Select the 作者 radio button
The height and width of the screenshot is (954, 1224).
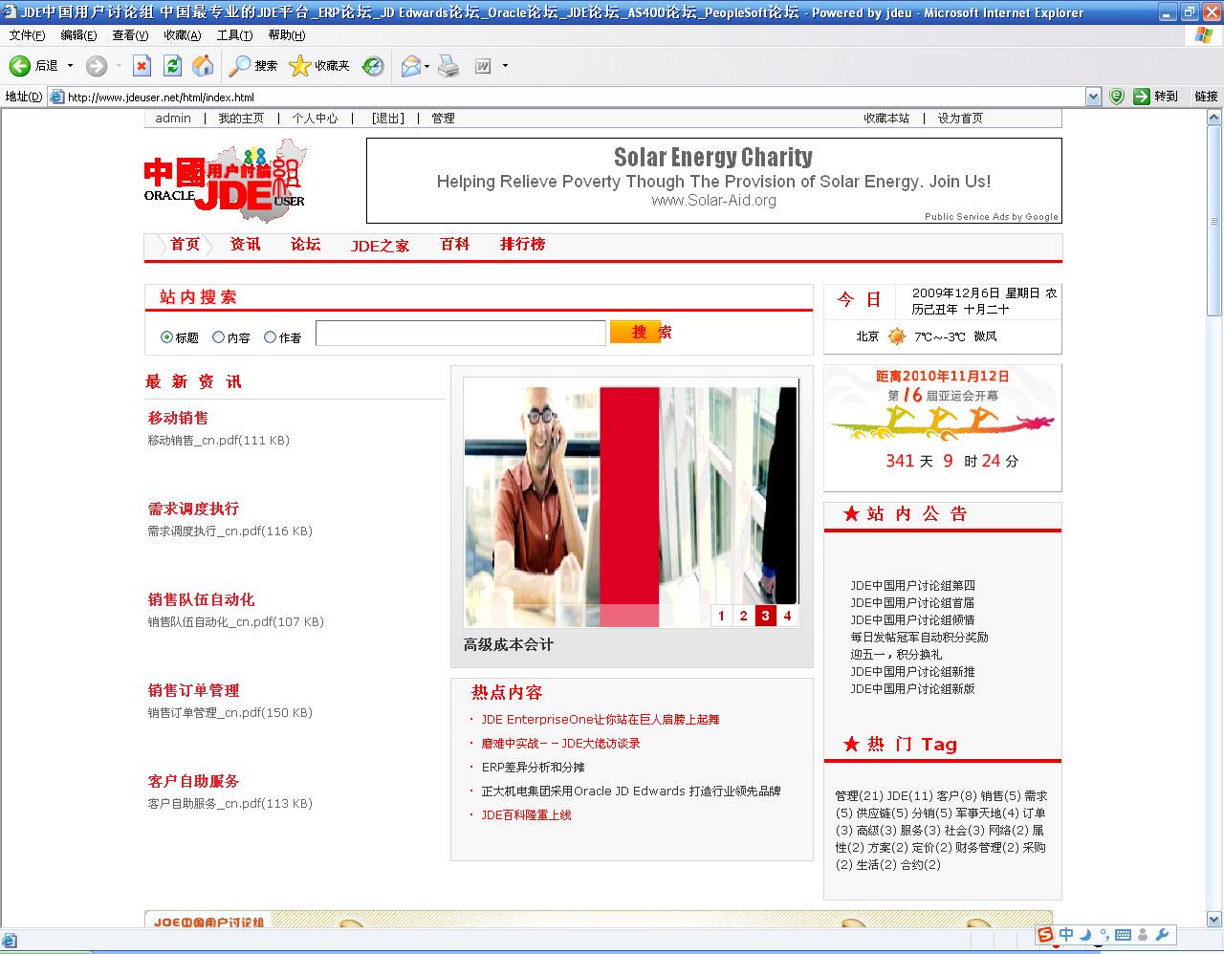[x=270, y=336]
